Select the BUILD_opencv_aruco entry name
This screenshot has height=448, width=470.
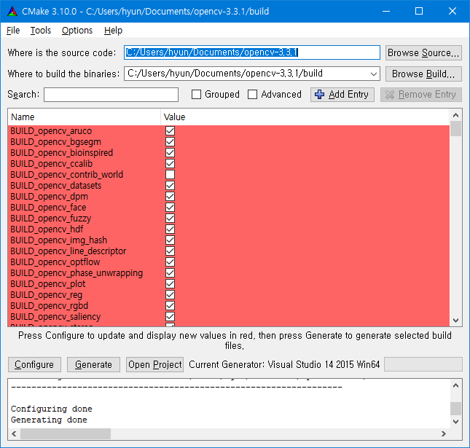pyautogui.click(x=51, y=131)
